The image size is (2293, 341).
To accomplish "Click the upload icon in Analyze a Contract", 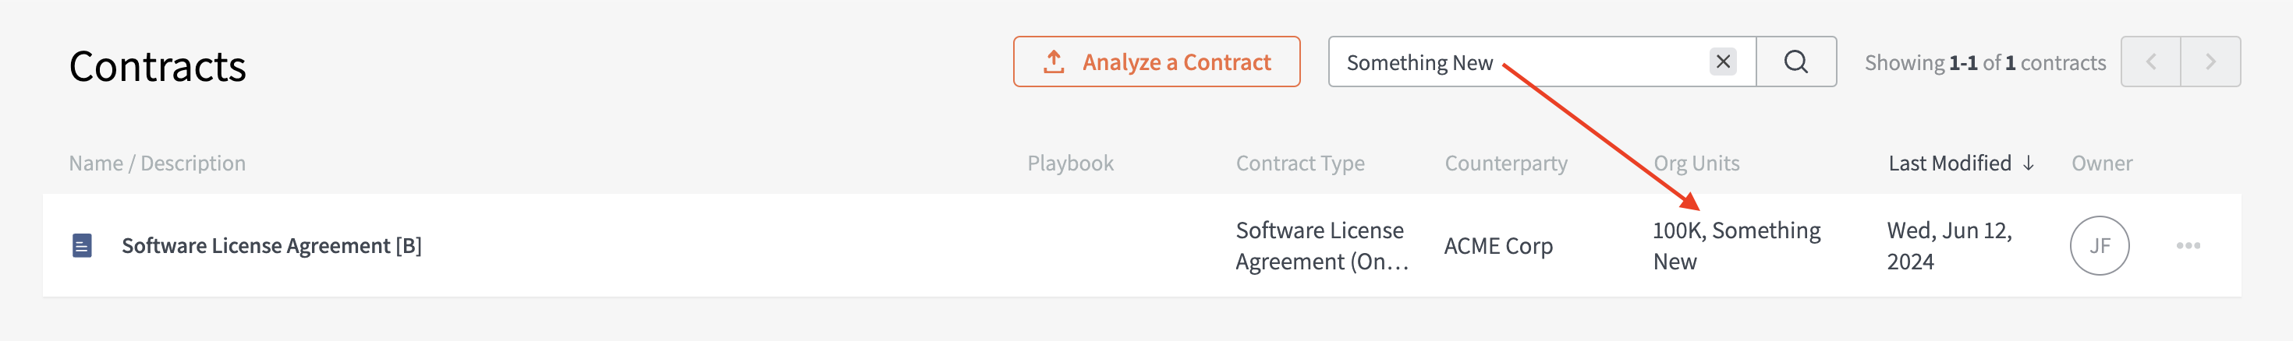I will pyautogui.click(x=1053, y=62).
